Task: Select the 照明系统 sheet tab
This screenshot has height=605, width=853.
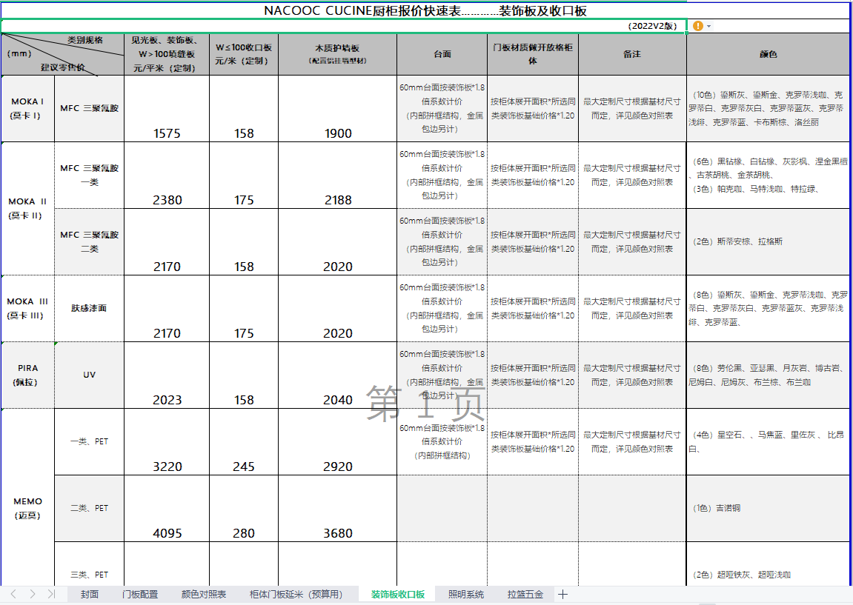Action: (466, 594)
